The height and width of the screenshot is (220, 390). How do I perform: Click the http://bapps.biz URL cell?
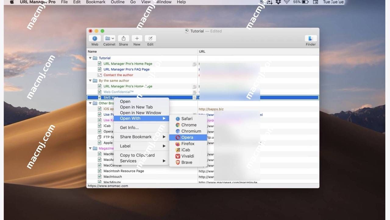click(211, 109)
